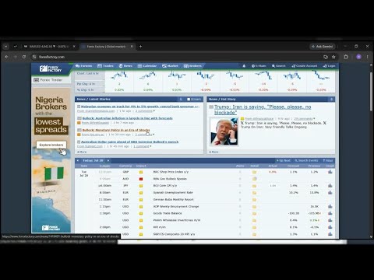Open the Chrome profile avatar
This screenshot has height=280, width=374.
coord(358,57)
